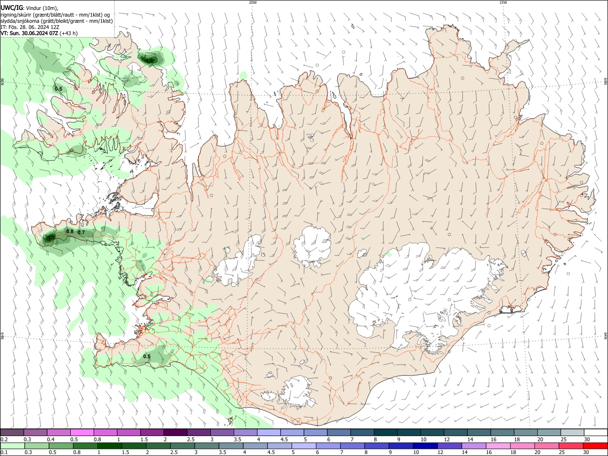Choose the light grey 25 swatch in upper legend
Viewport: 608px width, 456px height.
point(572,433)
